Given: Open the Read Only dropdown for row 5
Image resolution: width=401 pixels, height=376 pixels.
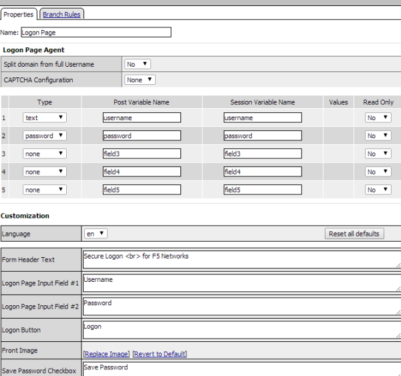Looking at the screenshot, I should point(378,190).
